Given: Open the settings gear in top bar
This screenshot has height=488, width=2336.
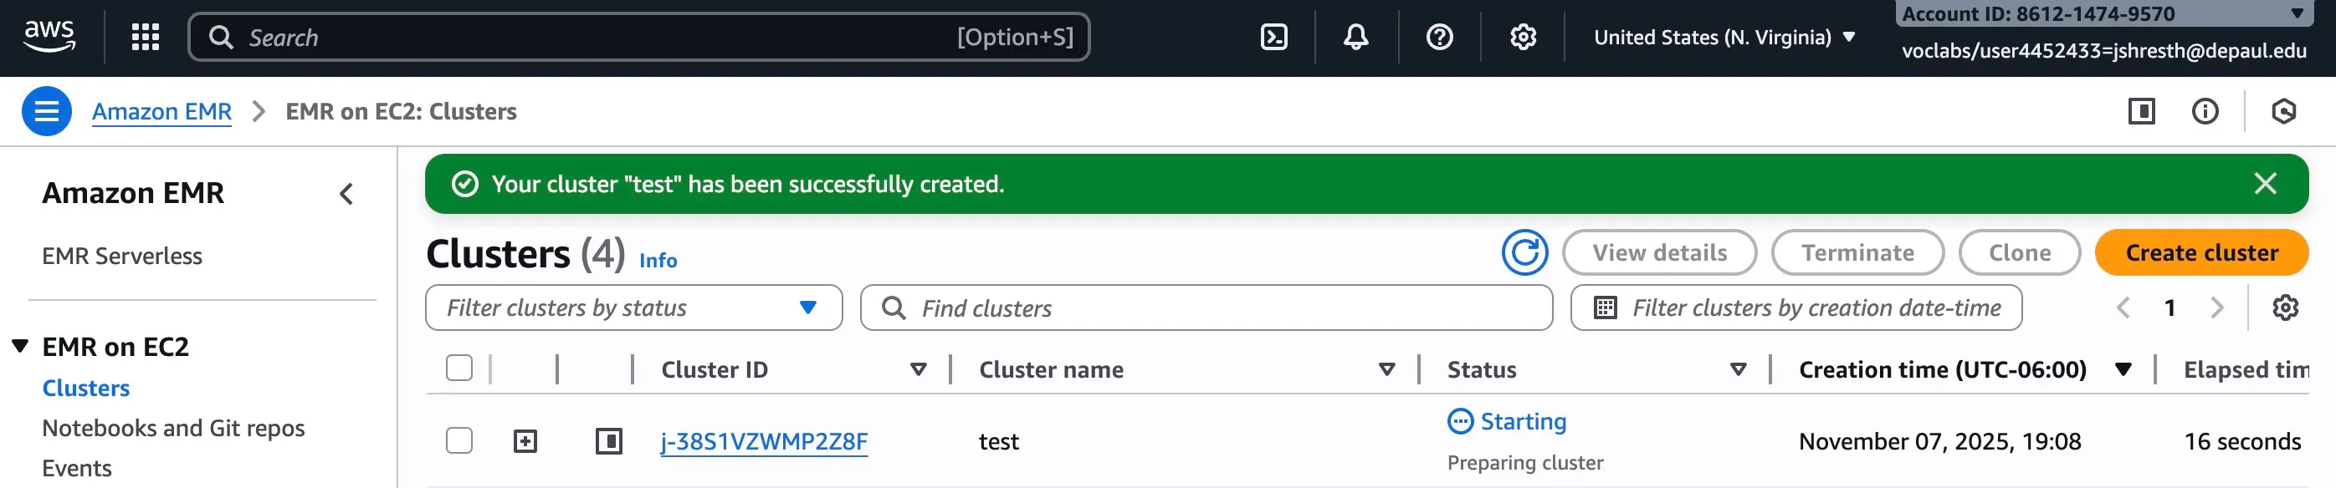Looking at the screenshot, I should 1523,37.
